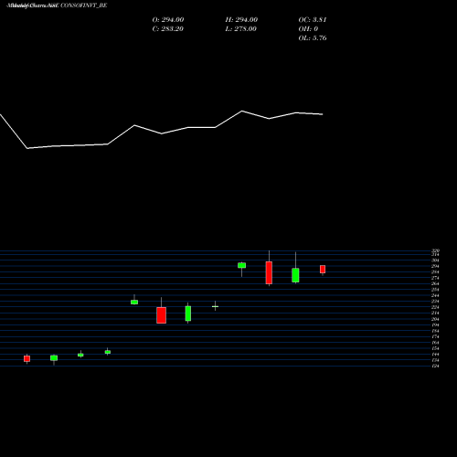Viewport: 457px width, 457px height.
Task: Click the small red candle between 134 and 144
Action: pyautogui.click(x=27, y=358)
